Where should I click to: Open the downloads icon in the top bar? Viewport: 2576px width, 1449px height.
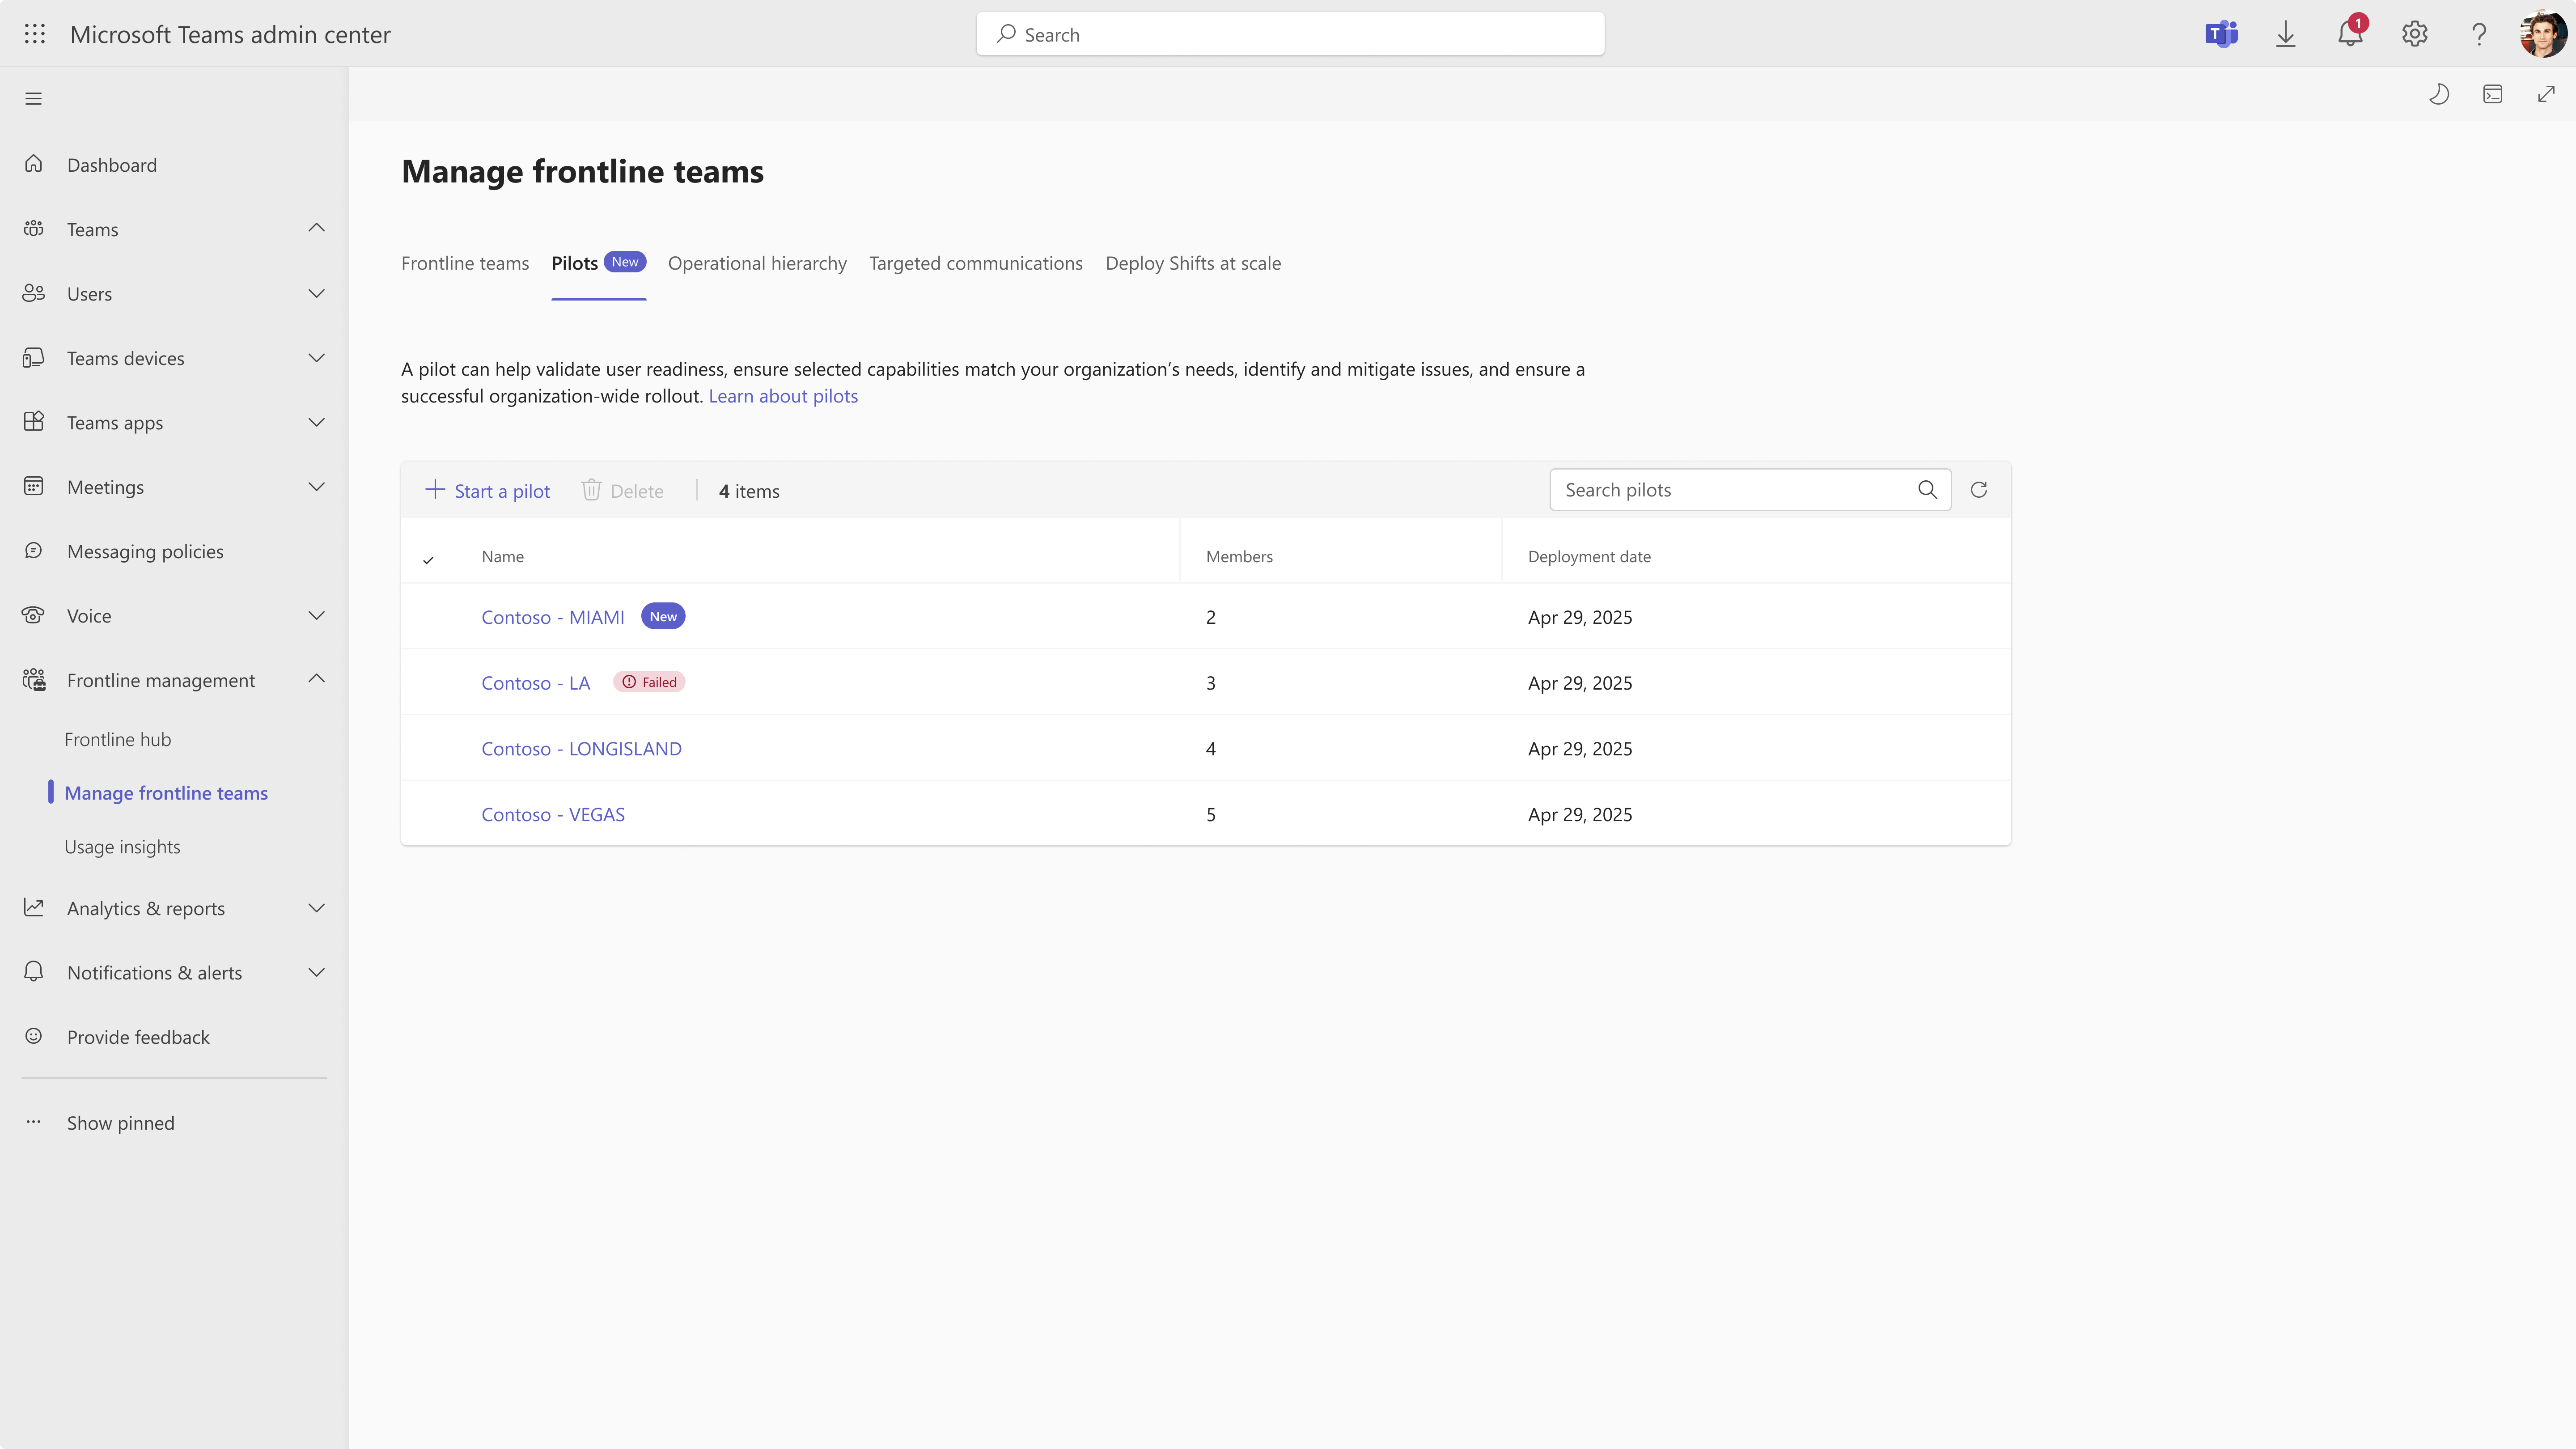[x=2286, y=33]
